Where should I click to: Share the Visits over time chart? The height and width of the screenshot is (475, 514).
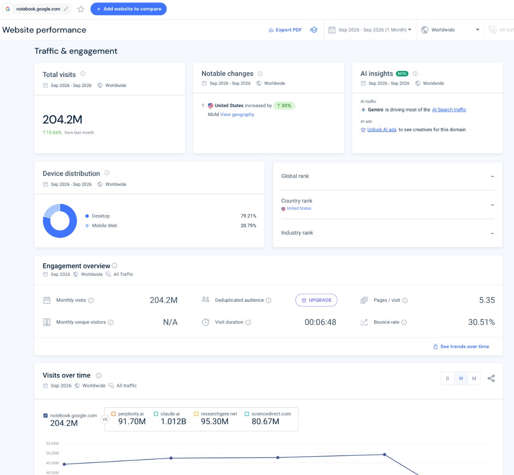point(491,378)
